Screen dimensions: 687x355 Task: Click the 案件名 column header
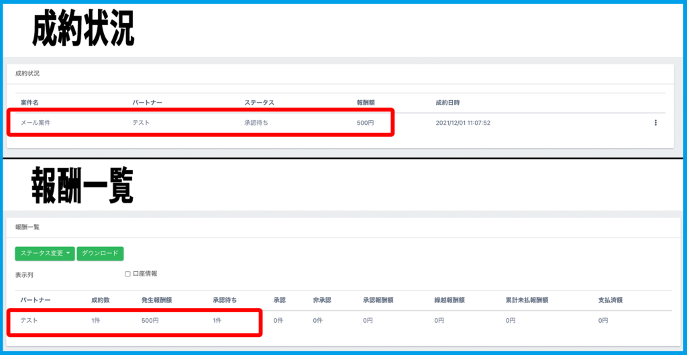(x=30, y=103)
